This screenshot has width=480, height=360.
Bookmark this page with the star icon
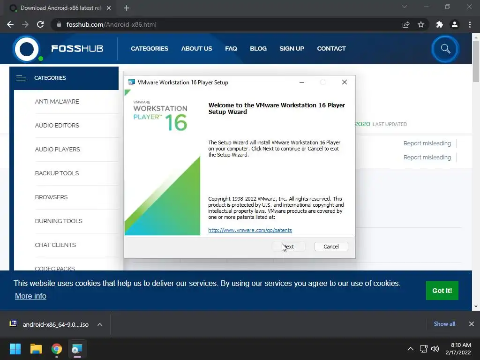point(421,24)
